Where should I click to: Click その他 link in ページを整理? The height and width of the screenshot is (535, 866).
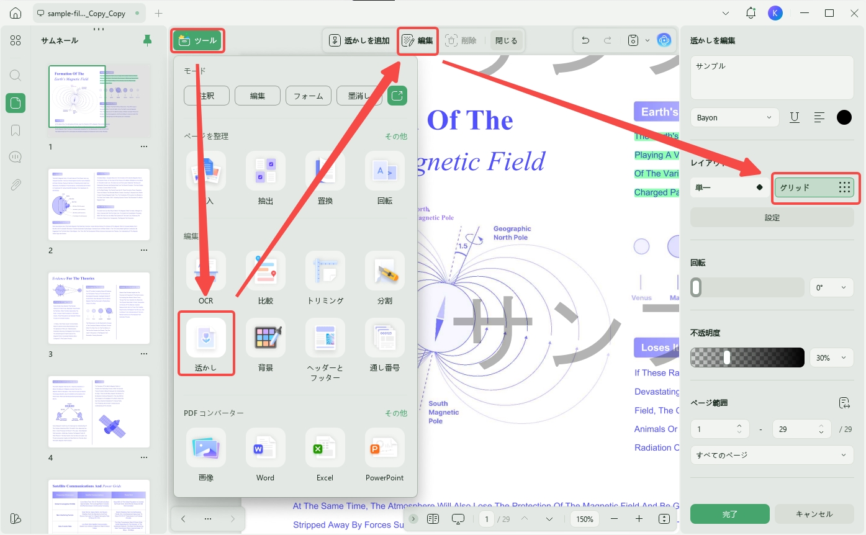(396, 136)
